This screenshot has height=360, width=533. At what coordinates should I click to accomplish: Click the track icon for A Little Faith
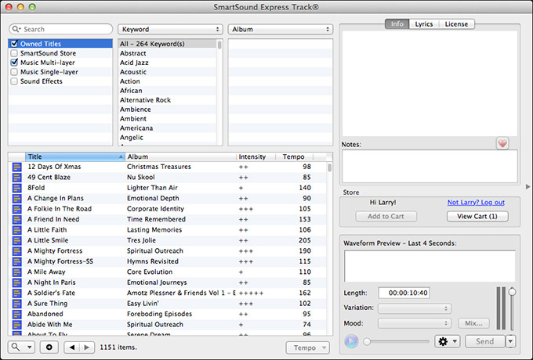(x=16, y=230)
